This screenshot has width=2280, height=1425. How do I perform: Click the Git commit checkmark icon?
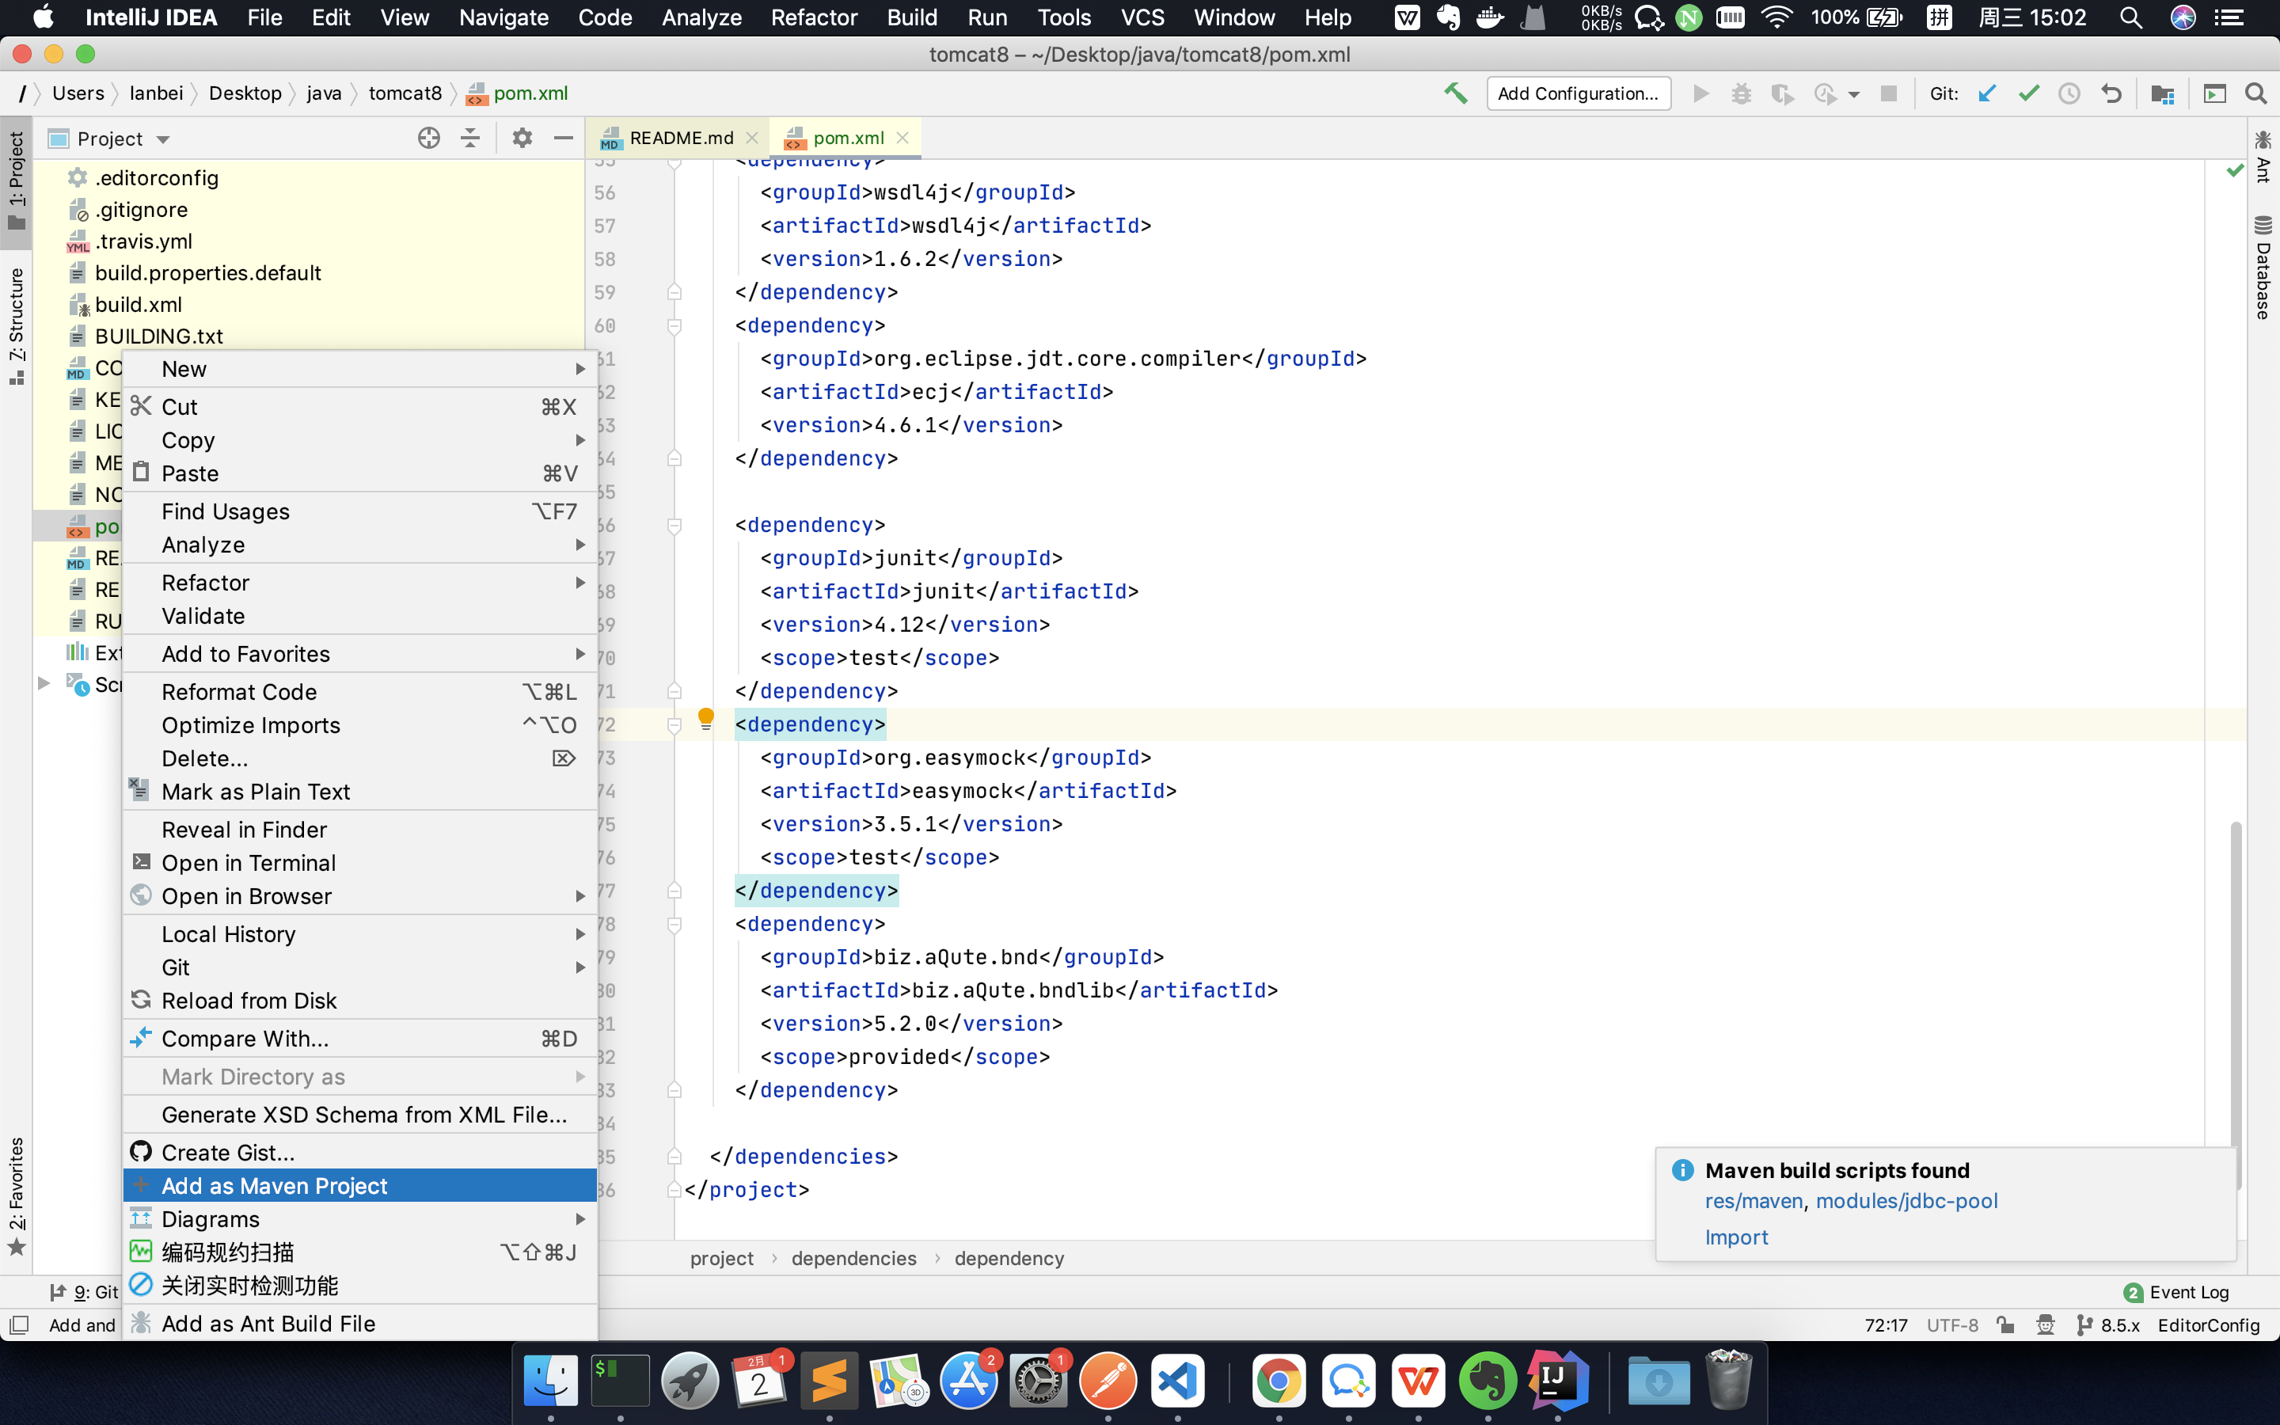point(2028,93)
